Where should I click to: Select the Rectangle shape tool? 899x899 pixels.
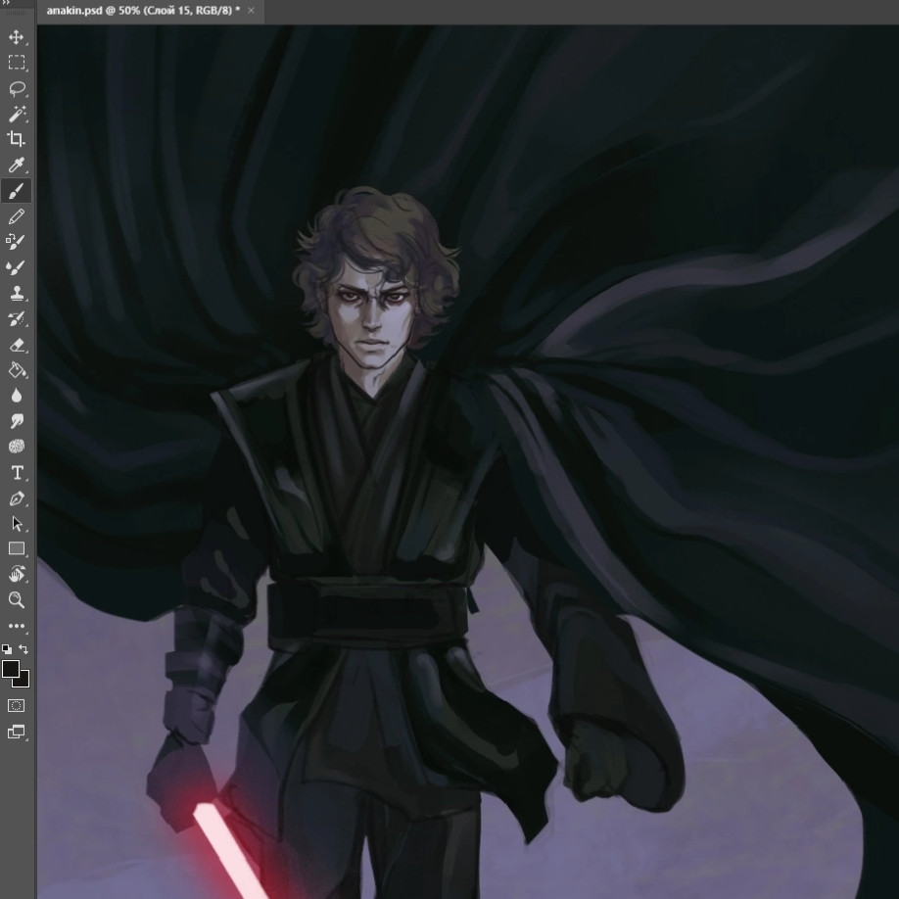[16, 548]
